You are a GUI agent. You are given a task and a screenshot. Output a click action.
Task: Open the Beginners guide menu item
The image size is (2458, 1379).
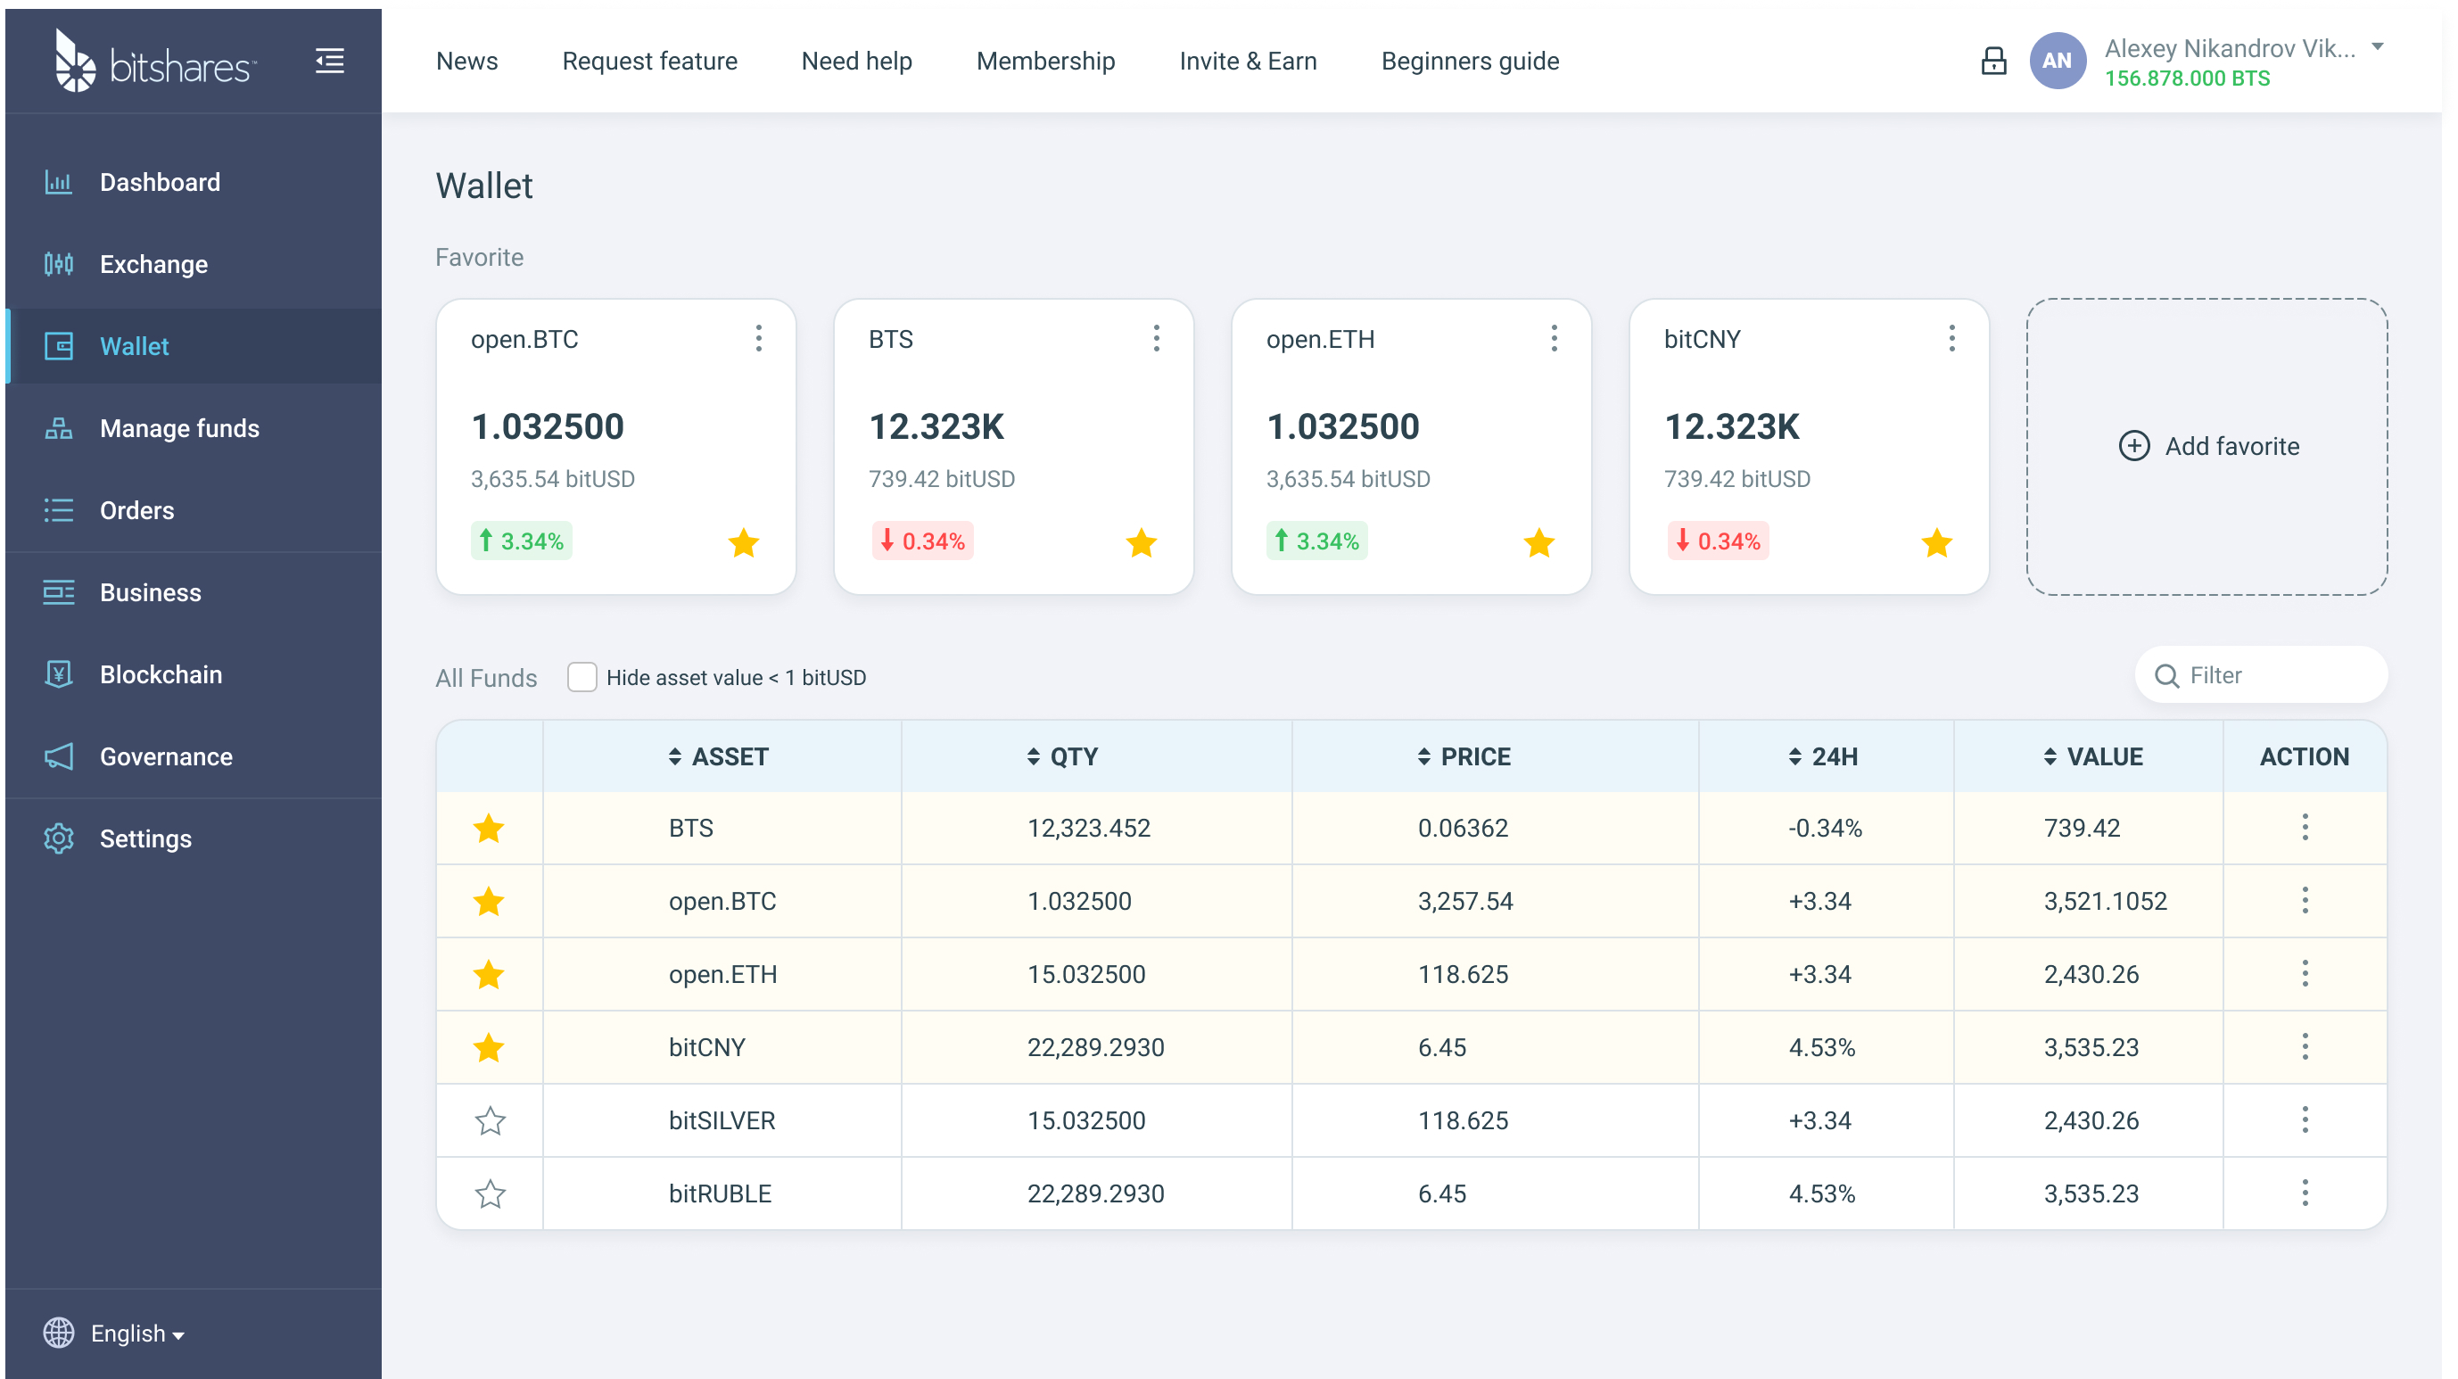click(1471, 61)
